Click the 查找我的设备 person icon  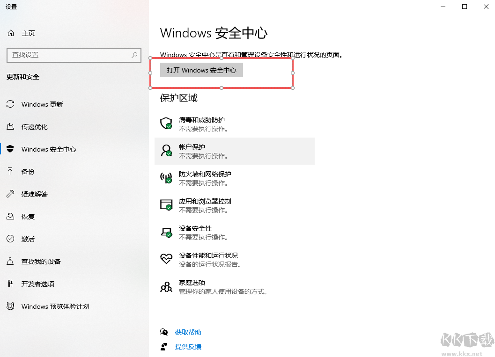pos(10,261)
